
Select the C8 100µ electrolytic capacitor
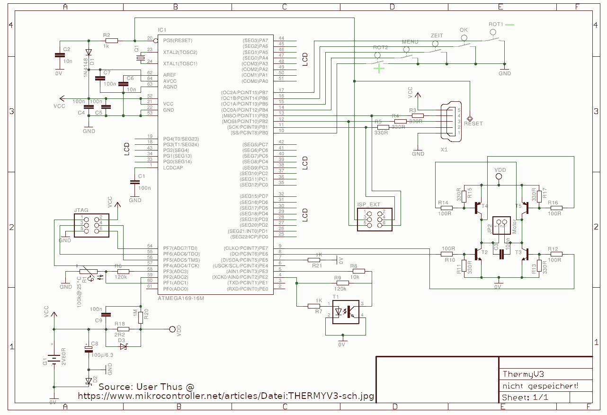(89, 349)
